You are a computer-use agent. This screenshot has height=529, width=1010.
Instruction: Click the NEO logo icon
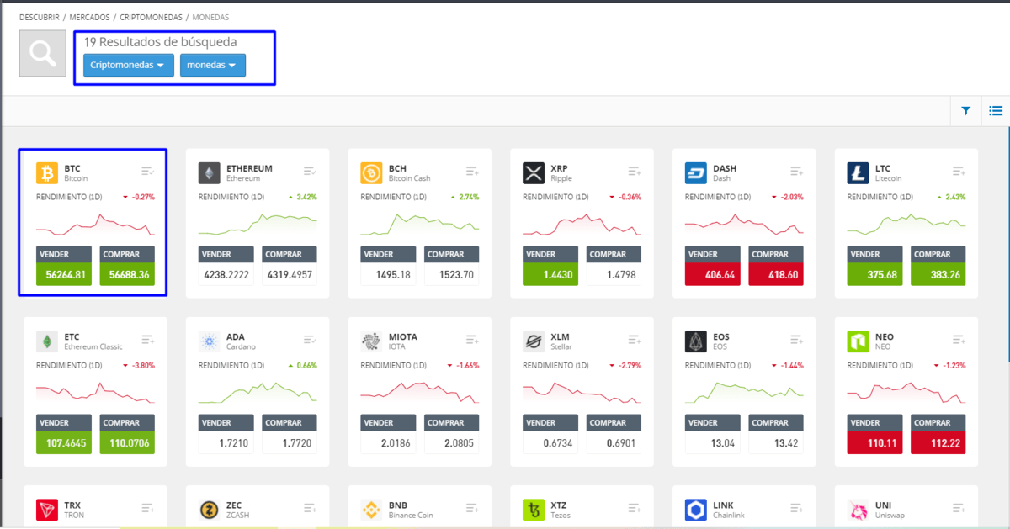click(x=858, y=341)
